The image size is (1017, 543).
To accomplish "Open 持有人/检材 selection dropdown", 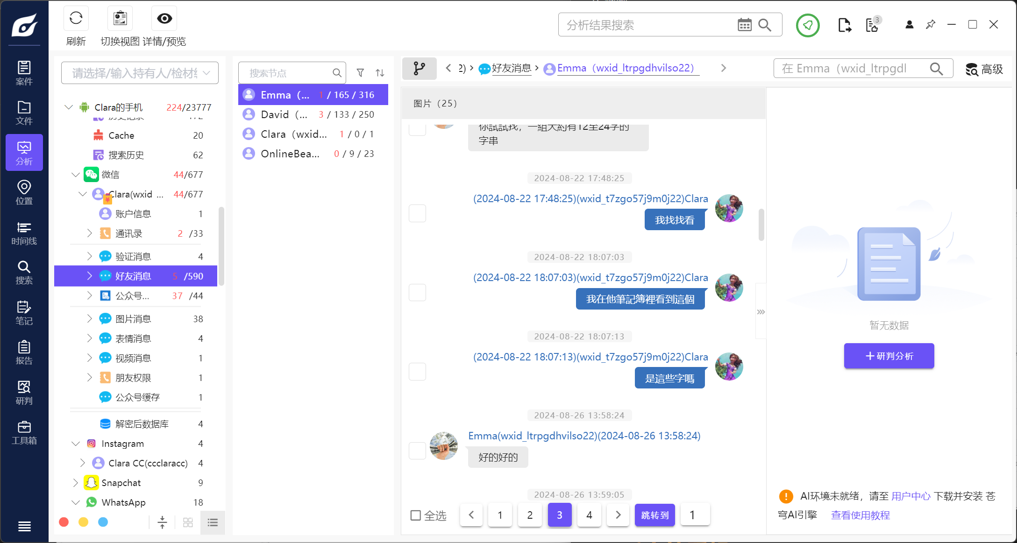I will point(140,73).
